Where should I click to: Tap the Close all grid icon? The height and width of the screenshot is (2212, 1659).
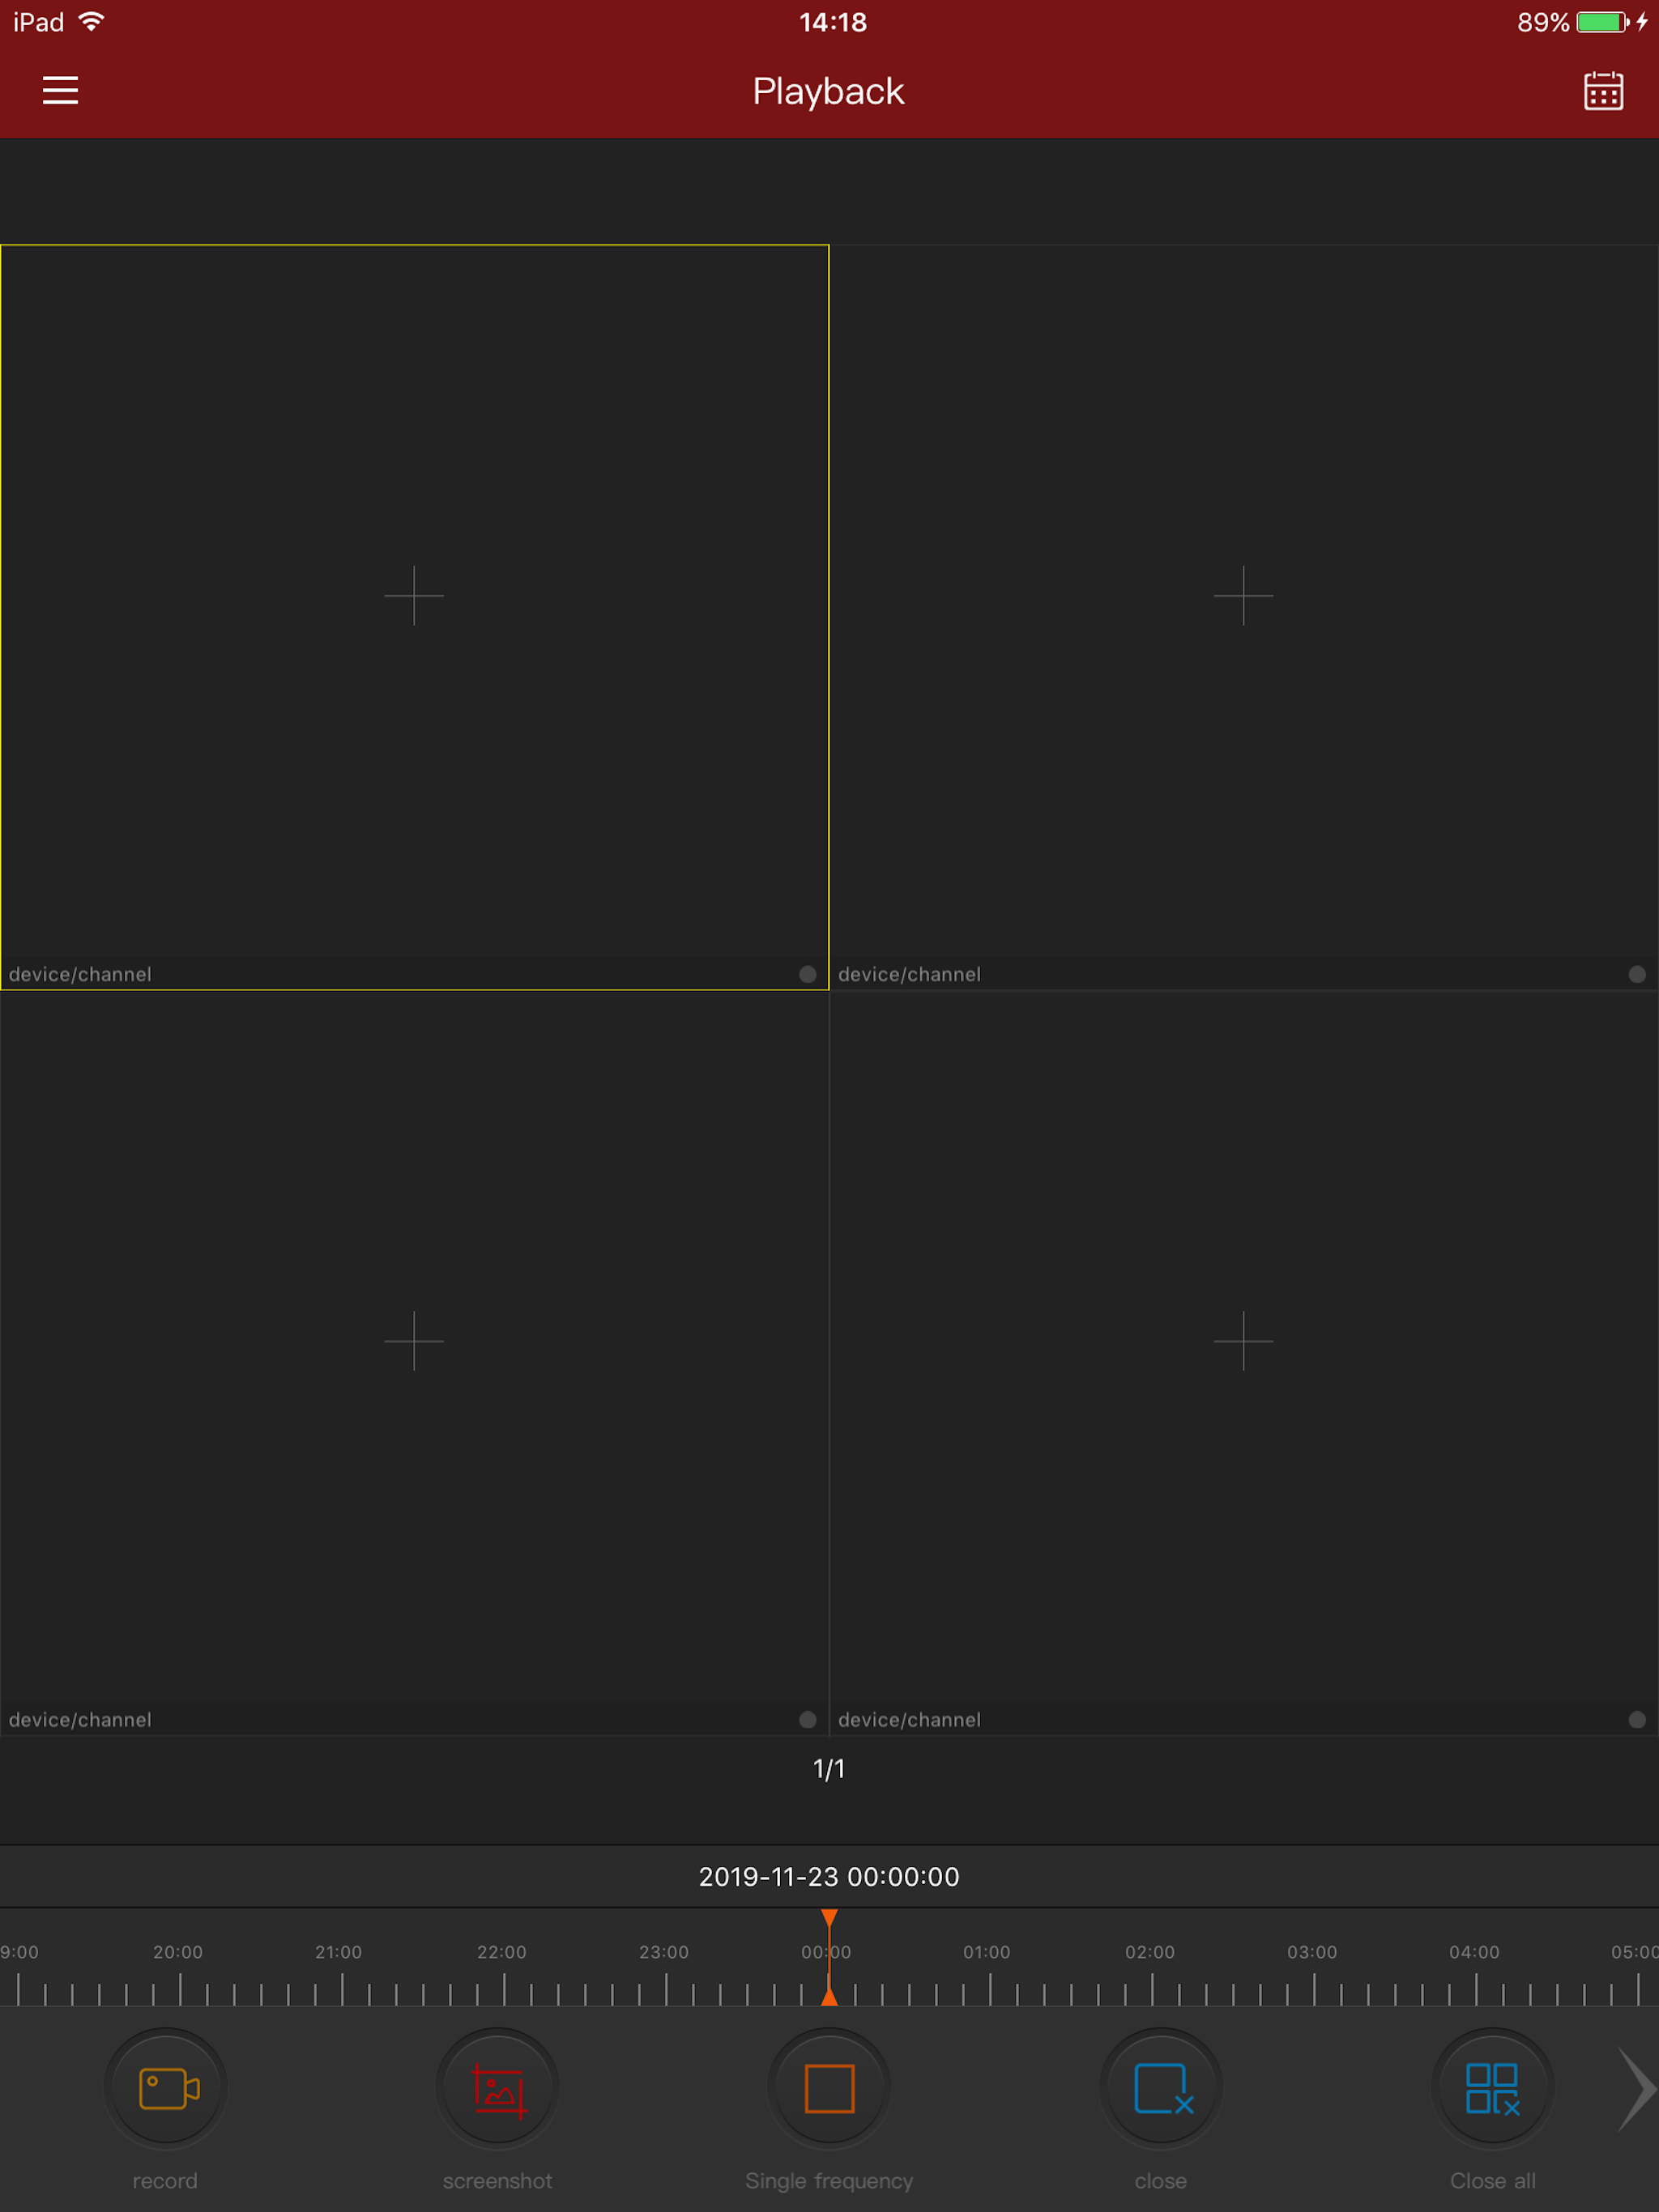coord(1492,2088)
